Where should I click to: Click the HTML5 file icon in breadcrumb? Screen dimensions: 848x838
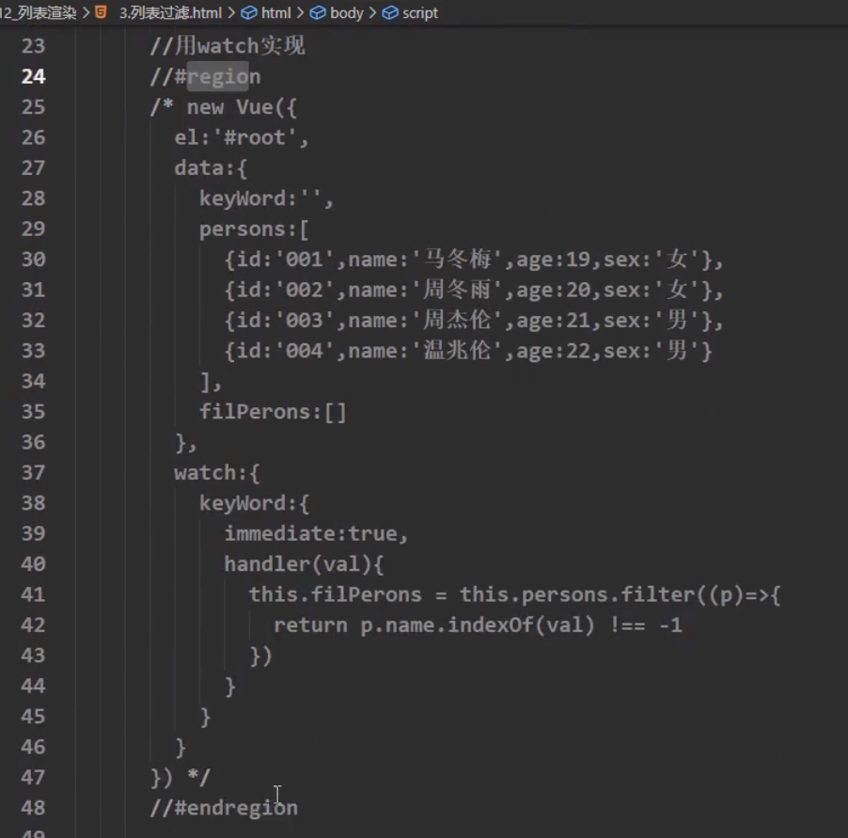click(x=101, y=12)
